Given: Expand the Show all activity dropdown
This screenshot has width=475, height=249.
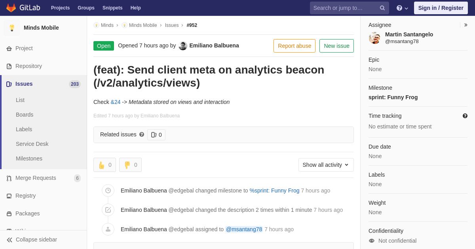Looking at the screenshot, I should click(326, 165).
